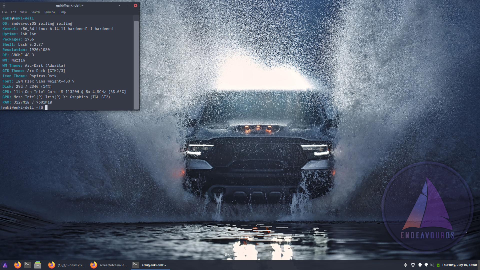
Task: Open the Bluetooth tray applet
Action: click(x=405, y=265)
